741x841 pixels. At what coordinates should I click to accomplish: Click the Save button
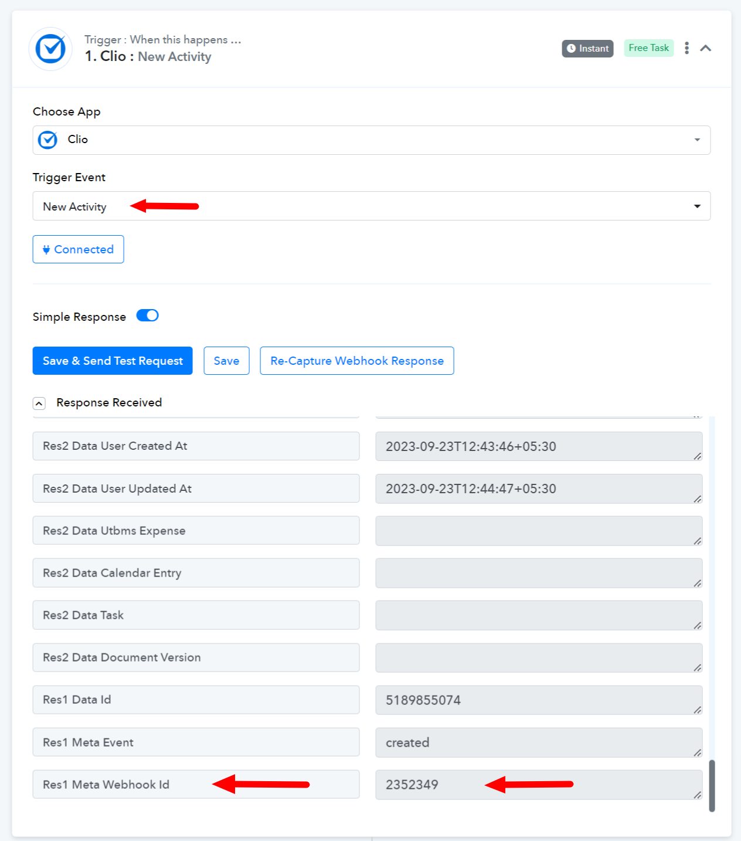click(x=226, y=361)
